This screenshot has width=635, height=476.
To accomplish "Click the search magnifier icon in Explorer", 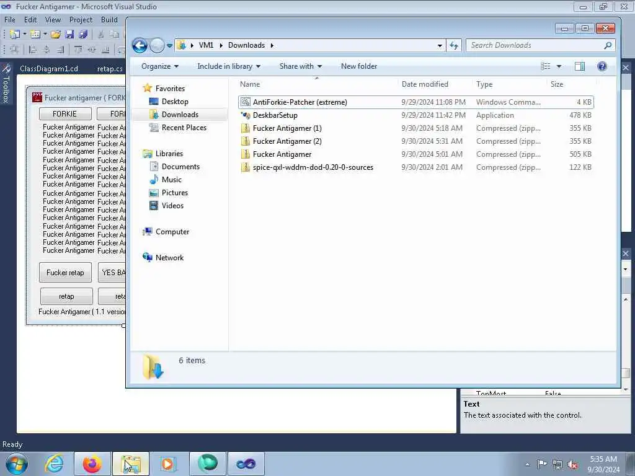I will tap(608, 45).
